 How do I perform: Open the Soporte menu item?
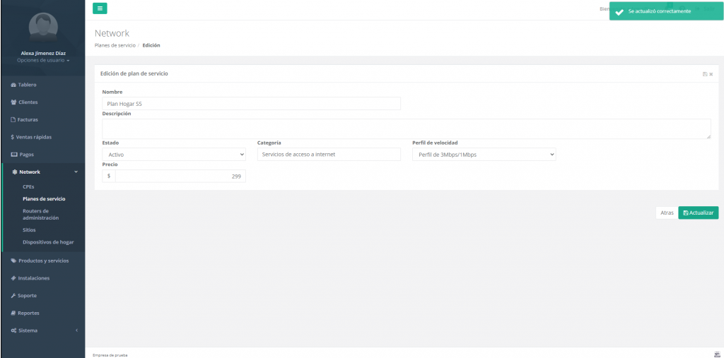(43, 296)
